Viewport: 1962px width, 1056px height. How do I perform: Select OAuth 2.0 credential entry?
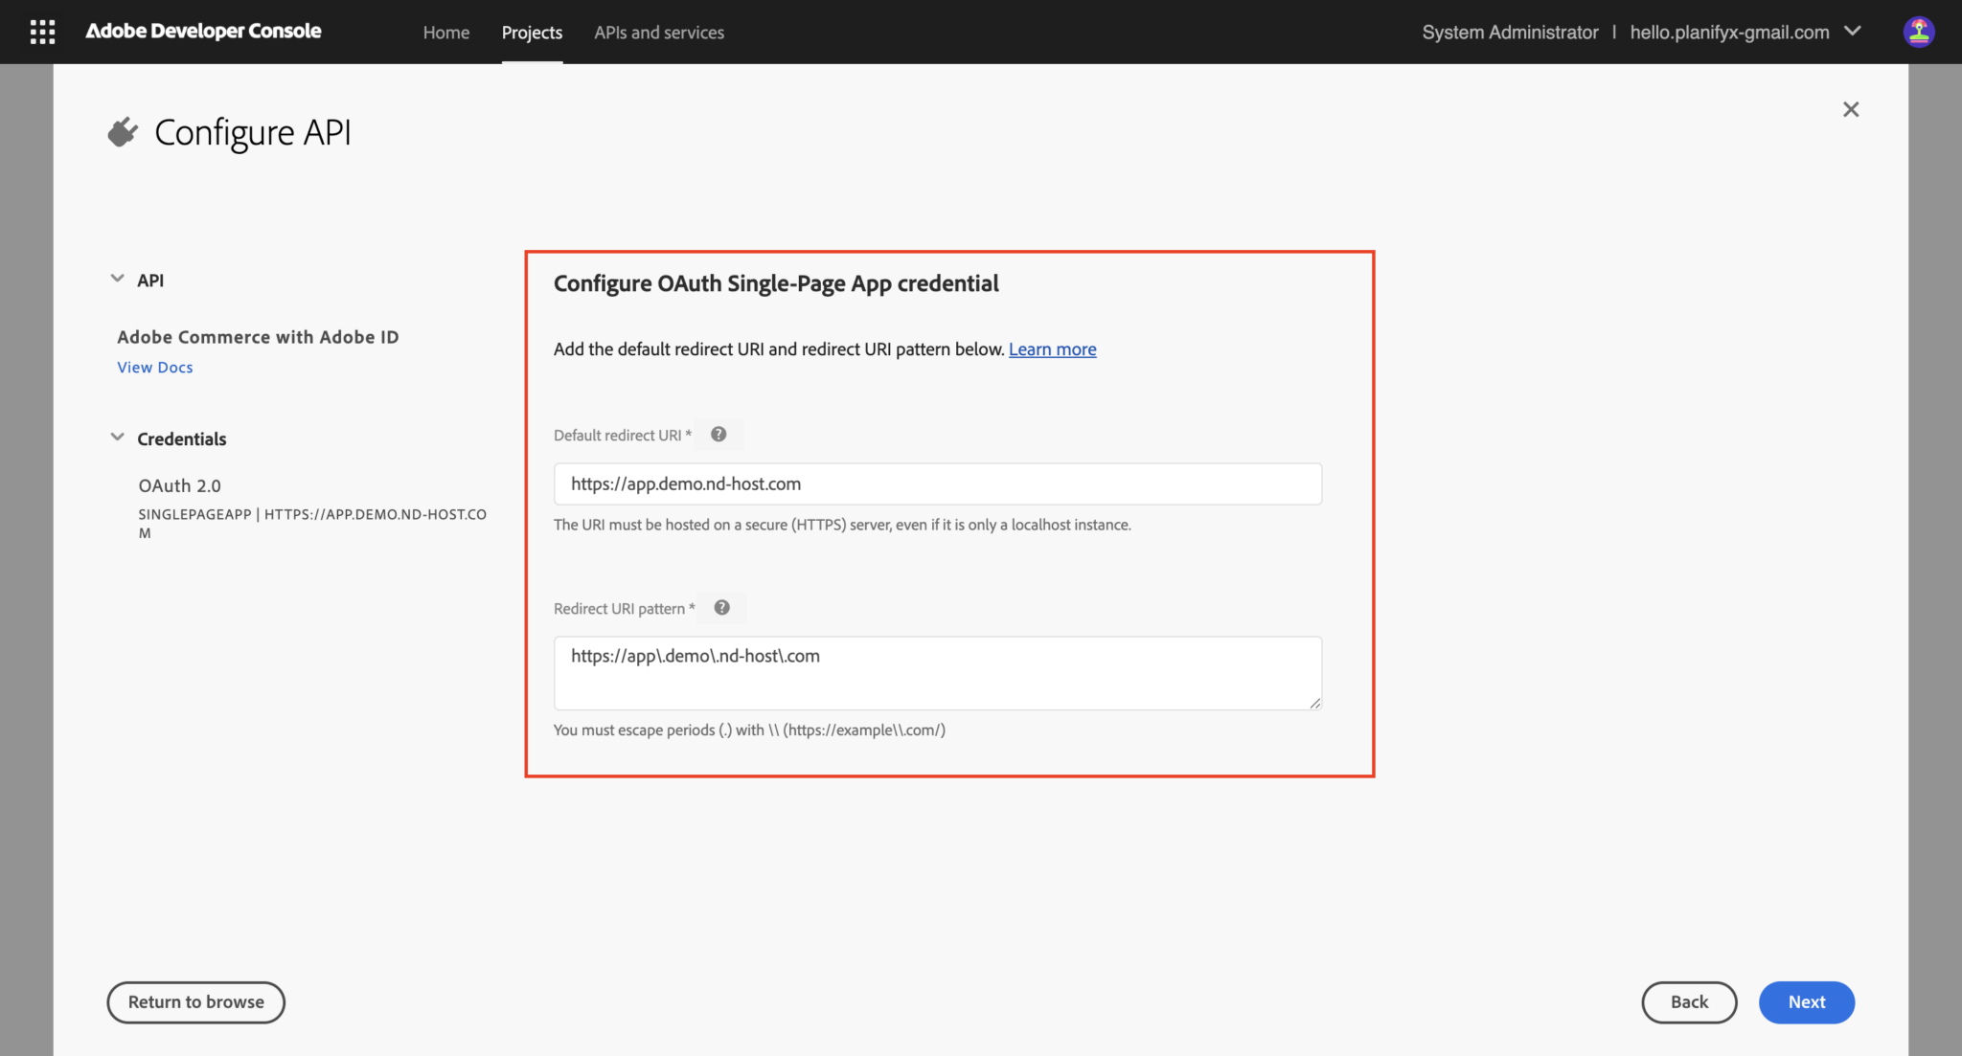[180, 486]
